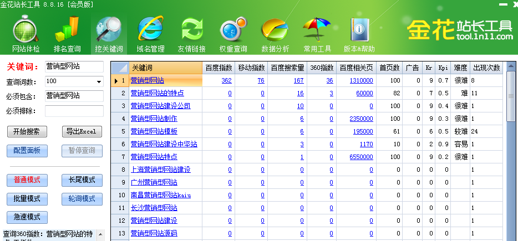Viewport: 518px width, 241px height.
Task: Open the 权重查询 weight query tool
Action: (233, 34)
